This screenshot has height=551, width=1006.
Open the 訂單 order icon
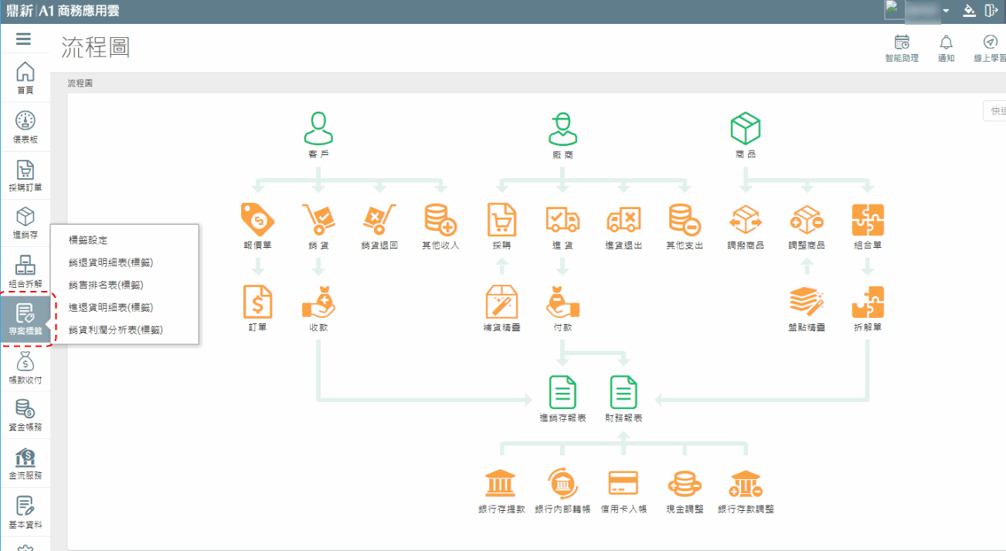pos(257,302)
